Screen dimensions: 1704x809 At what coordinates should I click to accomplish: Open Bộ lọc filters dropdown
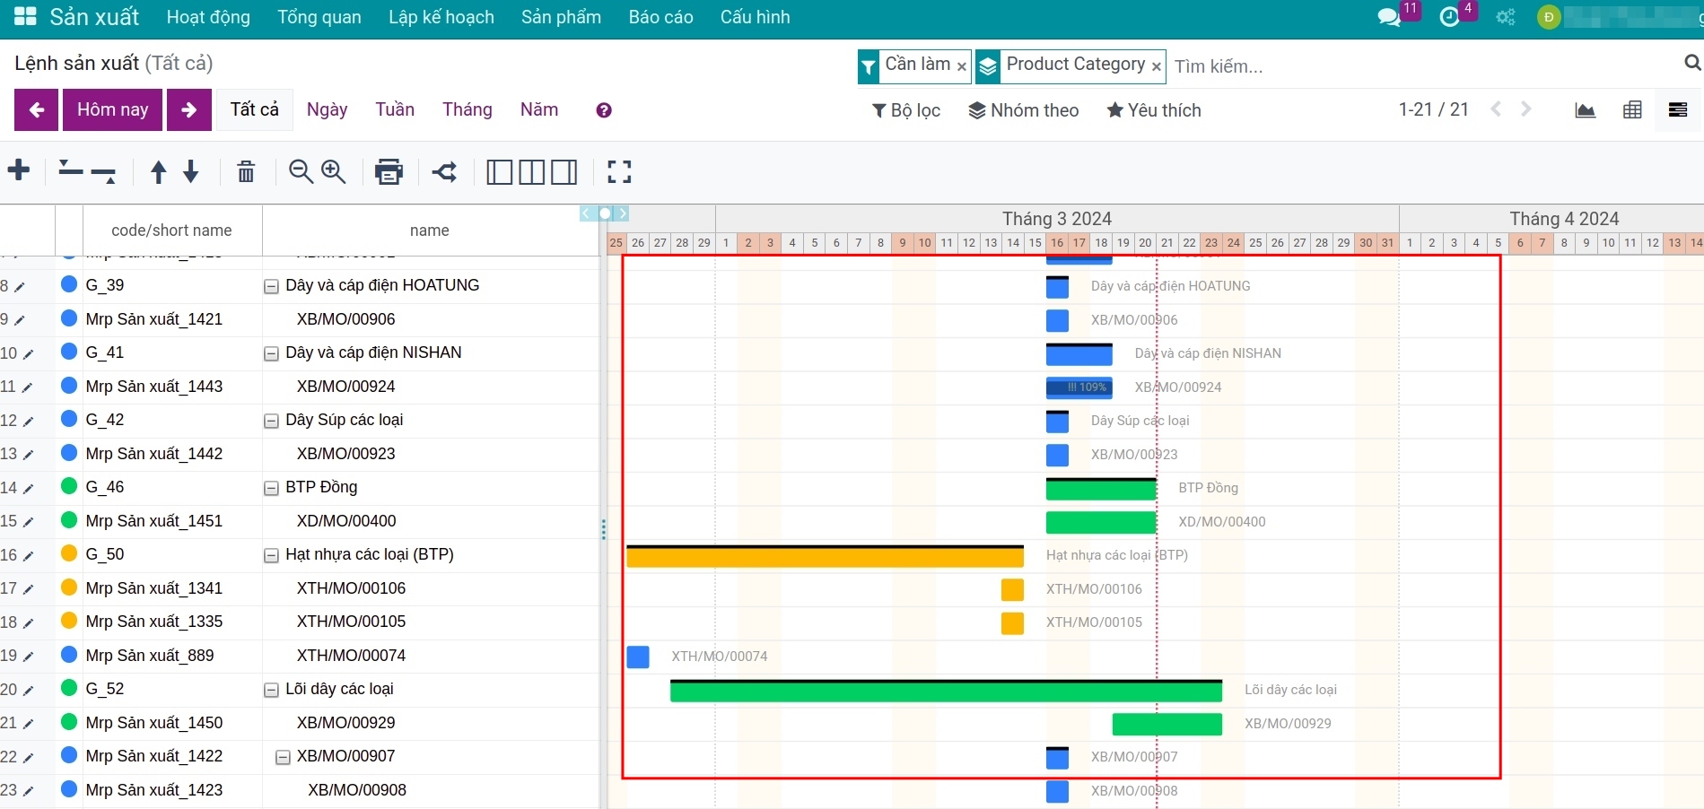point(906,110)
